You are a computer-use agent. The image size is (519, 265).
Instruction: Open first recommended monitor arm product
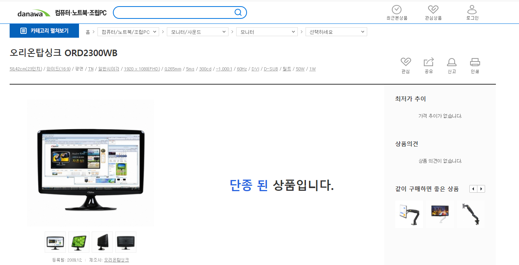click(409, 214)
